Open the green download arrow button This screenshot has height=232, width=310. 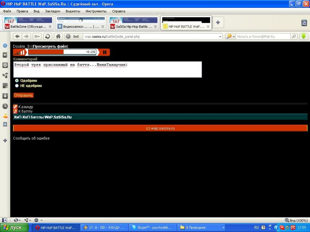click(304, 36)
